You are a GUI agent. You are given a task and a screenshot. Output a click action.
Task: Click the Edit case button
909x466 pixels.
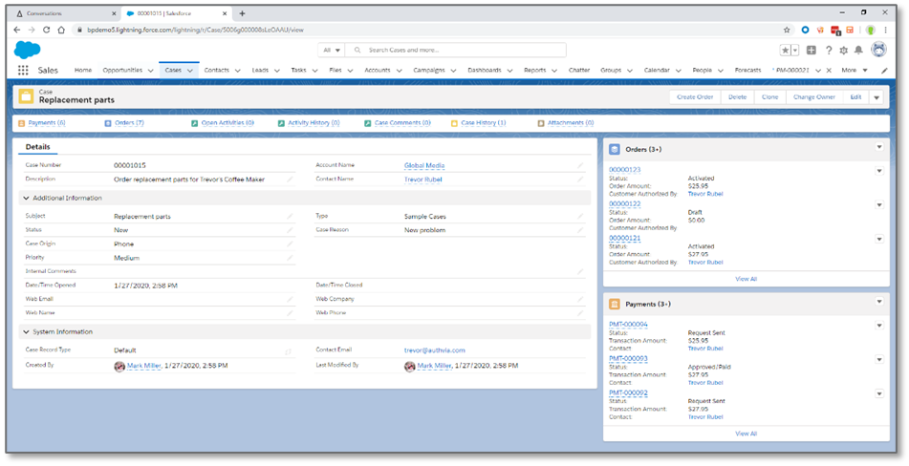tap(855, 97)
